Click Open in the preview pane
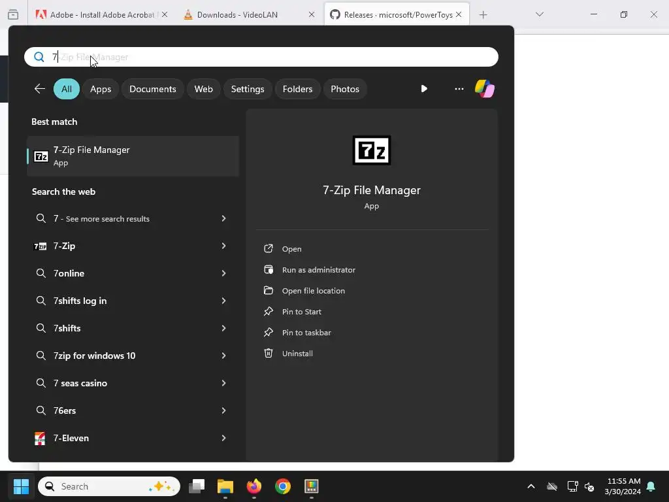This screenshot has width=669, height=502. pos(292,249)
